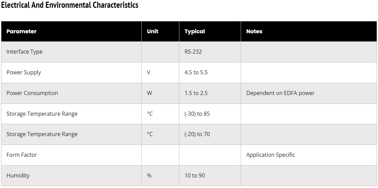Viewport: 378px width, 188px height.
Task: Select the Notes column header
Action: point(254,31)
